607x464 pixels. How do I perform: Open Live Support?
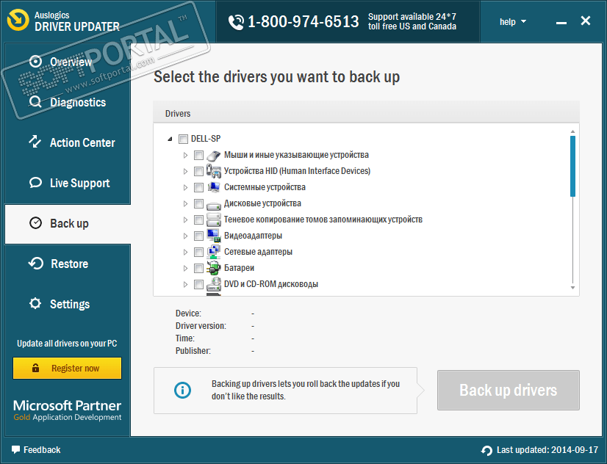pyautogui.click(x=68, y=183)
